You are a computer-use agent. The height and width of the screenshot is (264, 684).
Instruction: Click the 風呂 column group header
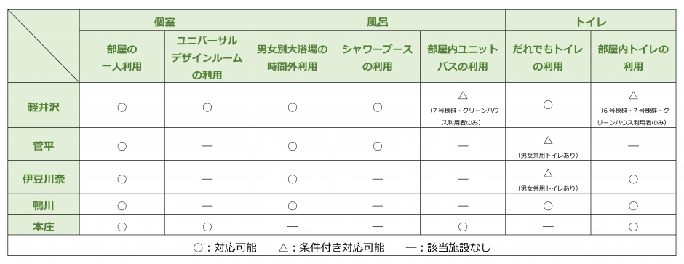pos(378,20)
